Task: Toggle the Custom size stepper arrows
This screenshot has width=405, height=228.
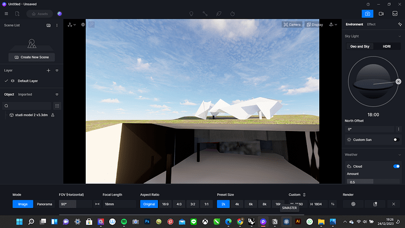Action: pyautogui.click(x=304, y=195)
